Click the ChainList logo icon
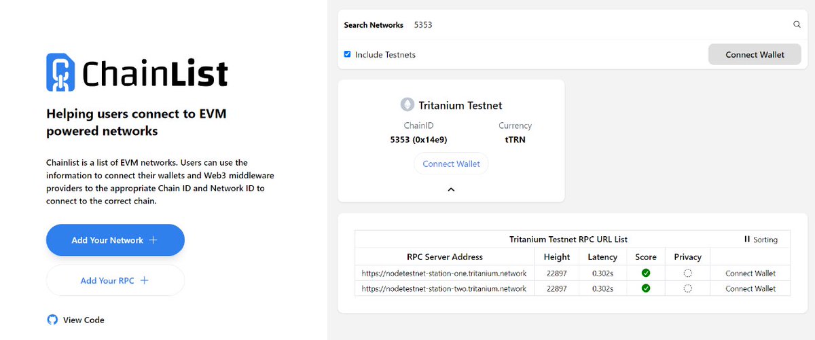This screenshot has height=340, width=815. click(60, 73)
